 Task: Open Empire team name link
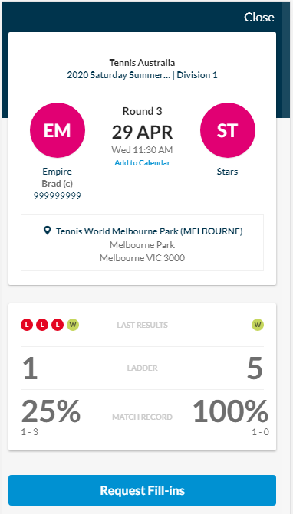[x=57, y=171]
